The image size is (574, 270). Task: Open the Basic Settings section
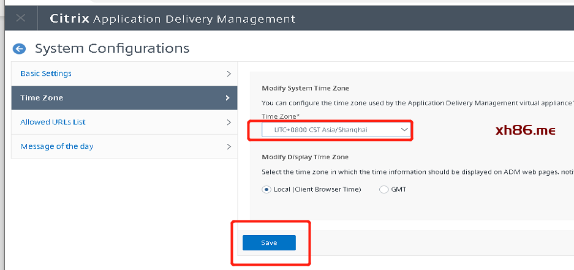click(124, 73)
